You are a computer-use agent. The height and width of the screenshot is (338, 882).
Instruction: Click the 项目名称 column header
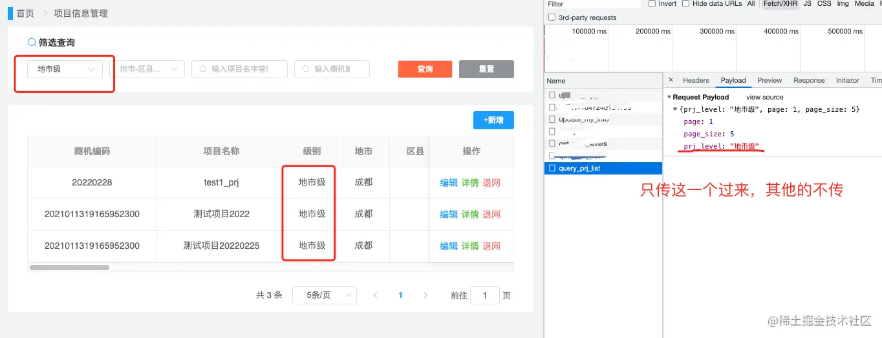click(221, 151)
